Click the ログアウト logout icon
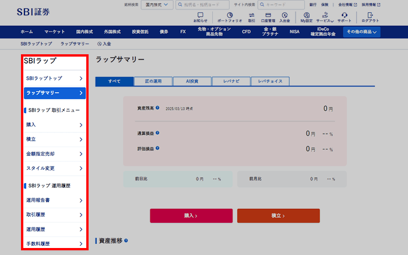This screenshot has height=255, width=408. (370, 17)
